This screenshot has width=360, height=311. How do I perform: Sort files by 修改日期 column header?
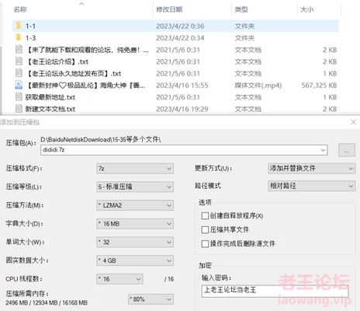tap(169, 9)
